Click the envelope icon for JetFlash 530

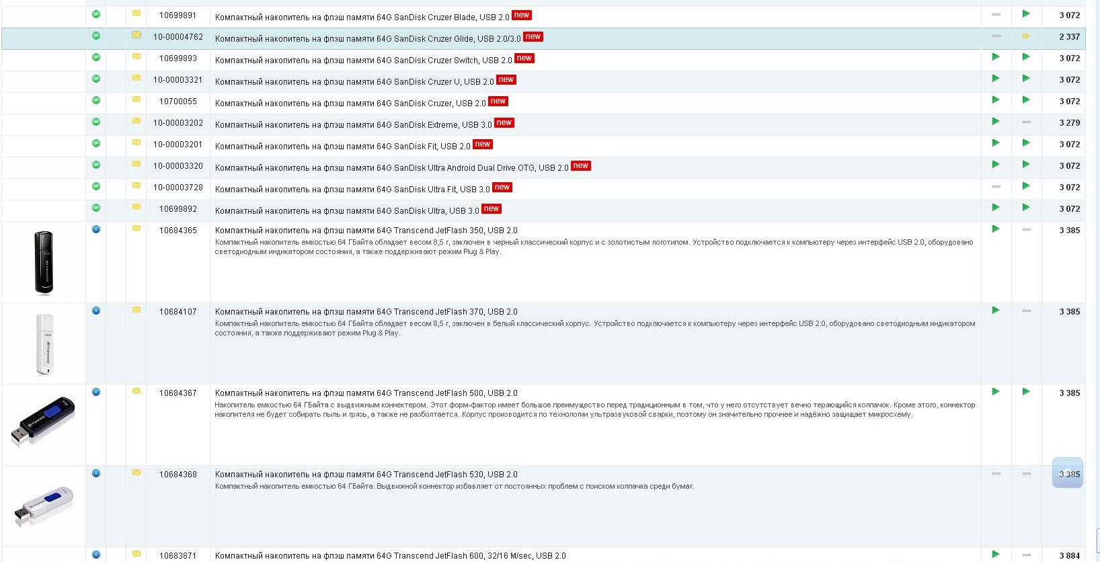[x=136, y=473]
